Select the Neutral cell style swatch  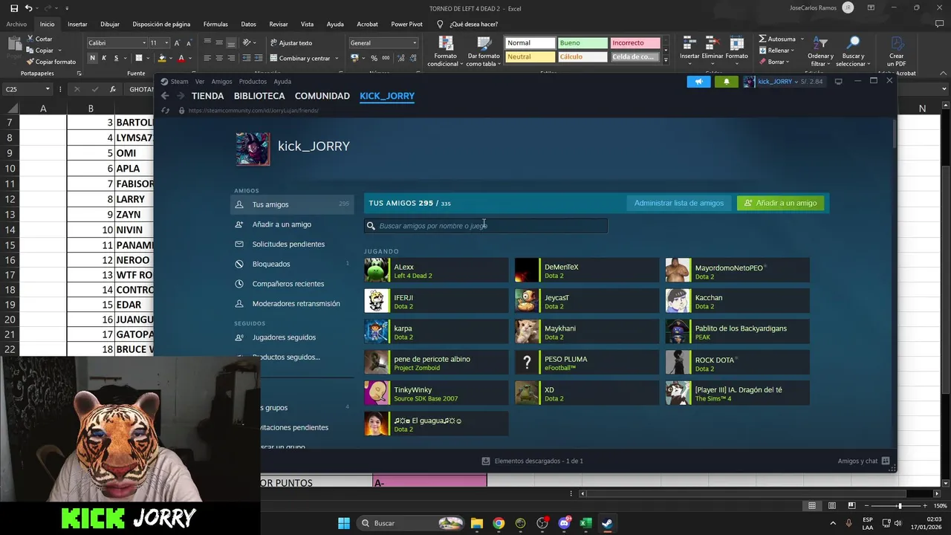point(530,56)
